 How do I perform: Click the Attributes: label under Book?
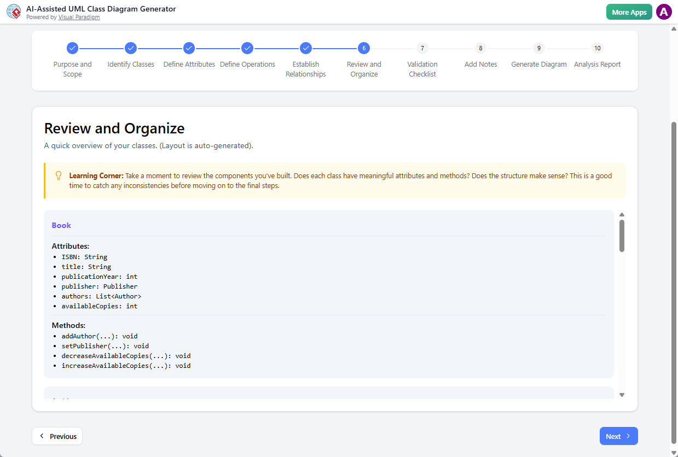tap(71, 247)
